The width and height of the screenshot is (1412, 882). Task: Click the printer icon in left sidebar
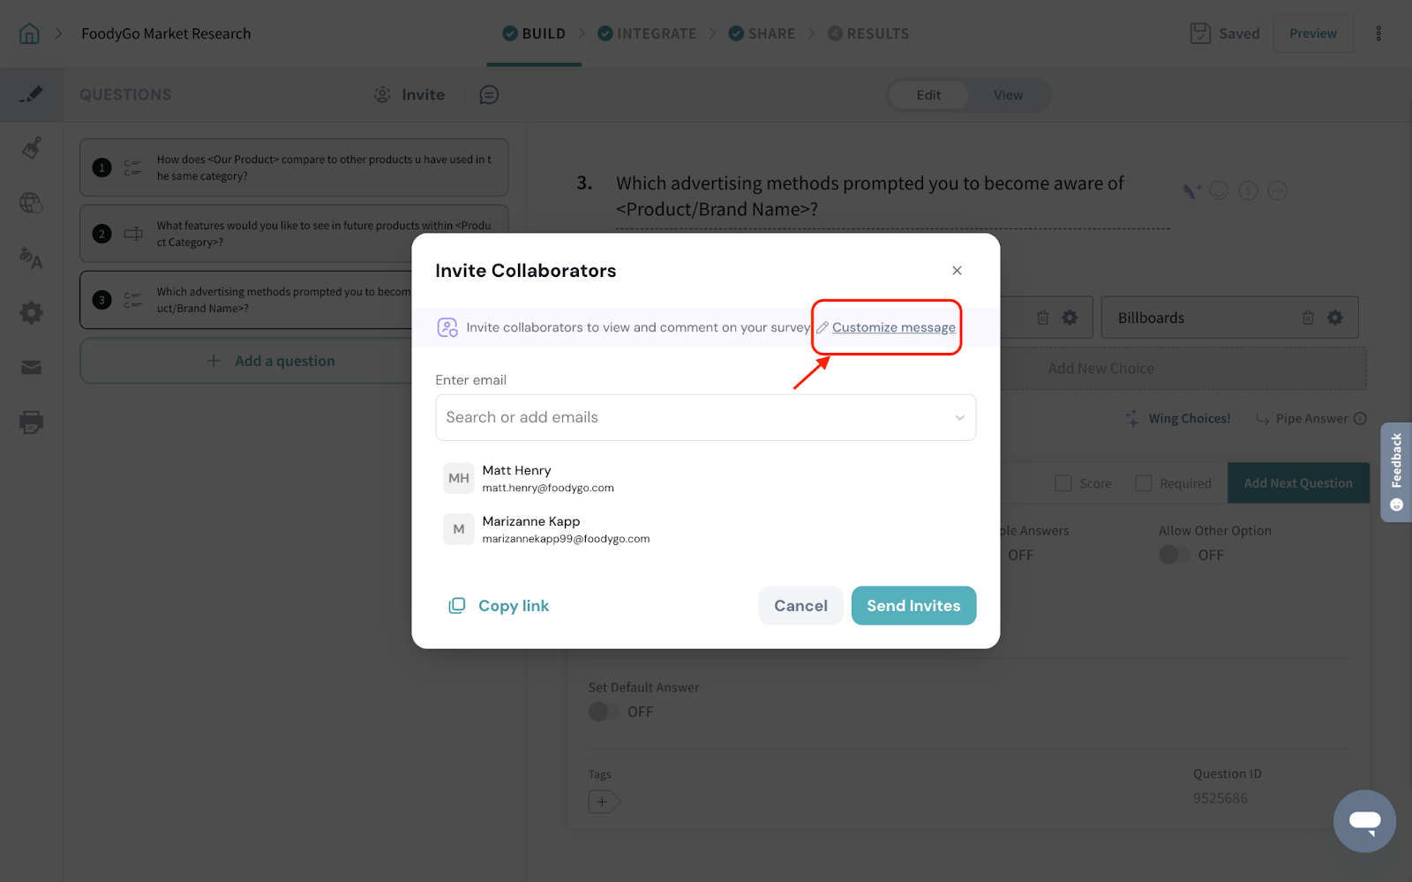point(31,422)
